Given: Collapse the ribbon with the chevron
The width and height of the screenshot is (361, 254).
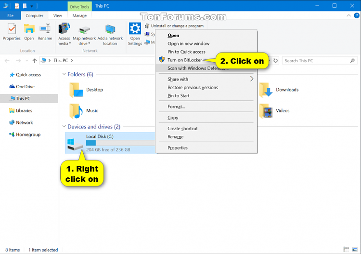Looking at the screenshot, I should [348, 16].
